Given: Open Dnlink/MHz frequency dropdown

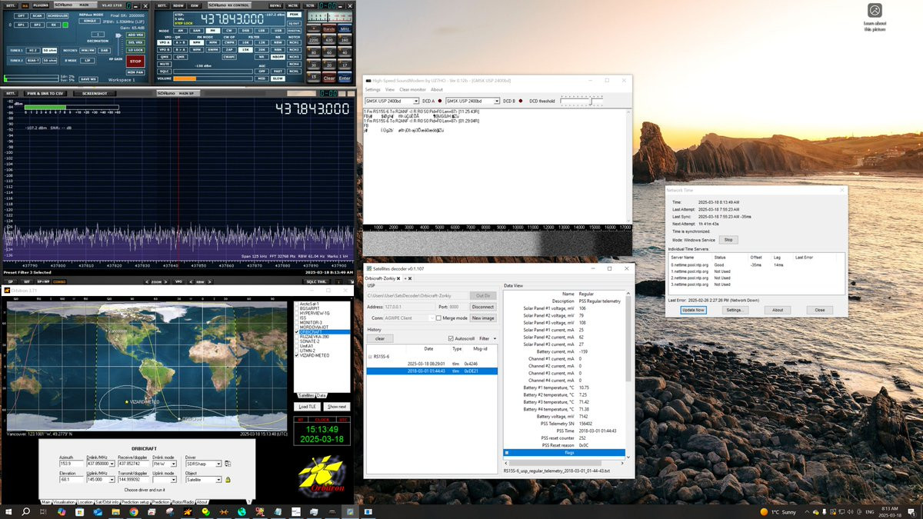Looking at the screenshot, I should tap(112, 464).
